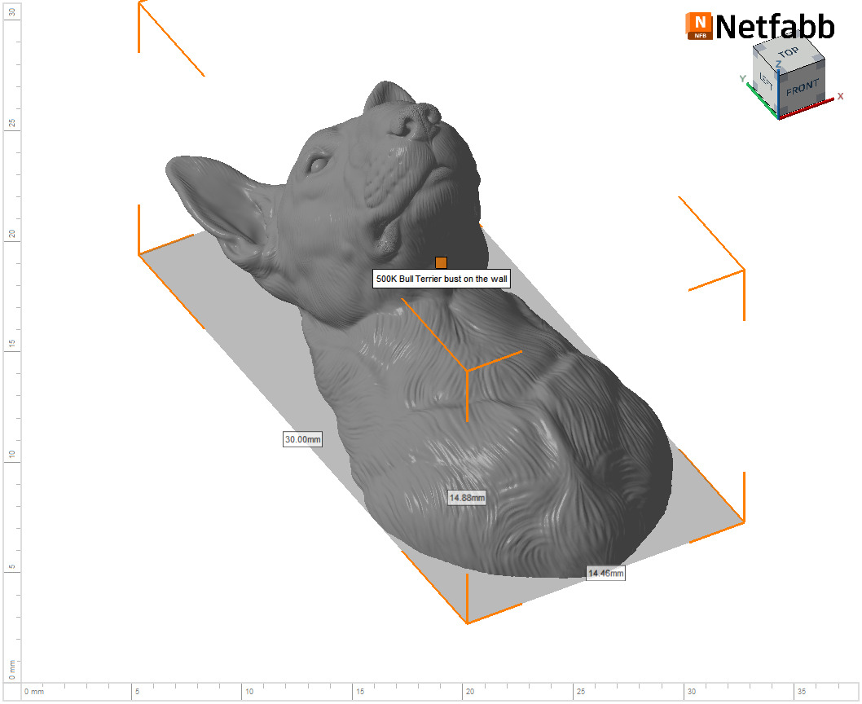Click the Netfabb title text
Image resolution: width=862 pixels, height=704 pixels.
pos(775,26)
